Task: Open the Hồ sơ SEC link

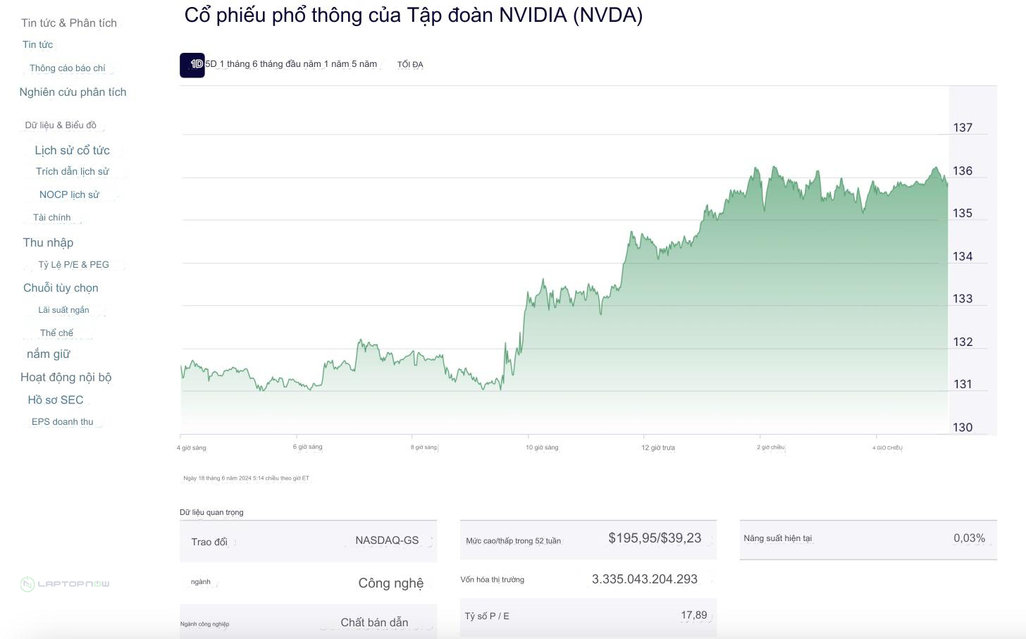Action: [x=55, y=400]
